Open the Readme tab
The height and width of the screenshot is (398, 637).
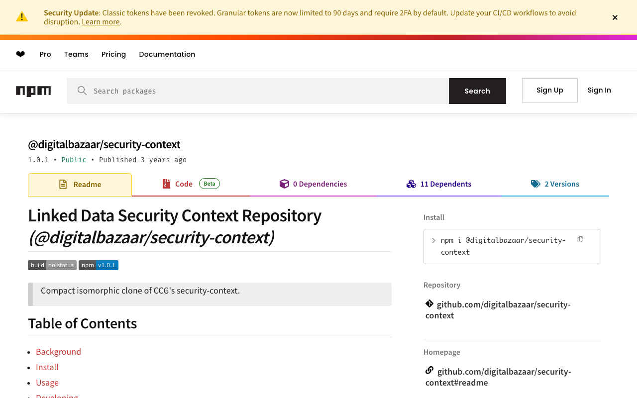(x=80, y=185)
